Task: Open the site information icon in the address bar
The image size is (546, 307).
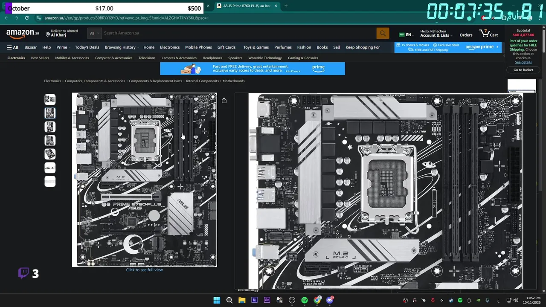Action: tap(39, 18)
